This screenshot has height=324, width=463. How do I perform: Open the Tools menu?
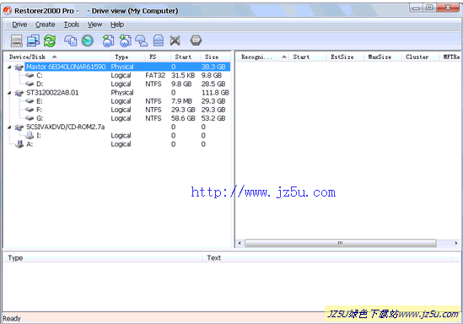tap(72, 24)
